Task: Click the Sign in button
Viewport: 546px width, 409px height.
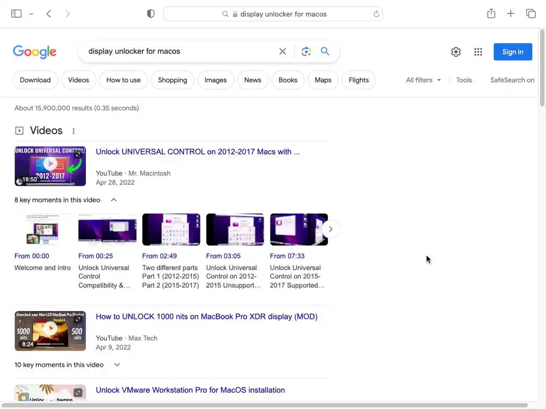Action: [512, 52]
